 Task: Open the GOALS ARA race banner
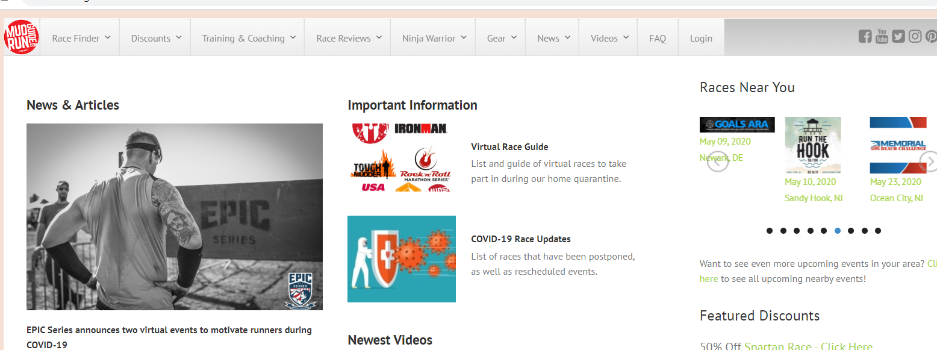737,125
